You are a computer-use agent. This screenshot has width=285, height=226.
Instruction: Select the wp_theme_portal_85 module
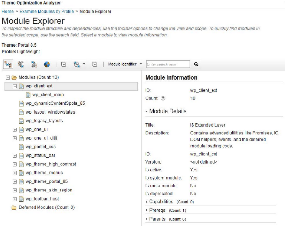[x=47, y=182]
